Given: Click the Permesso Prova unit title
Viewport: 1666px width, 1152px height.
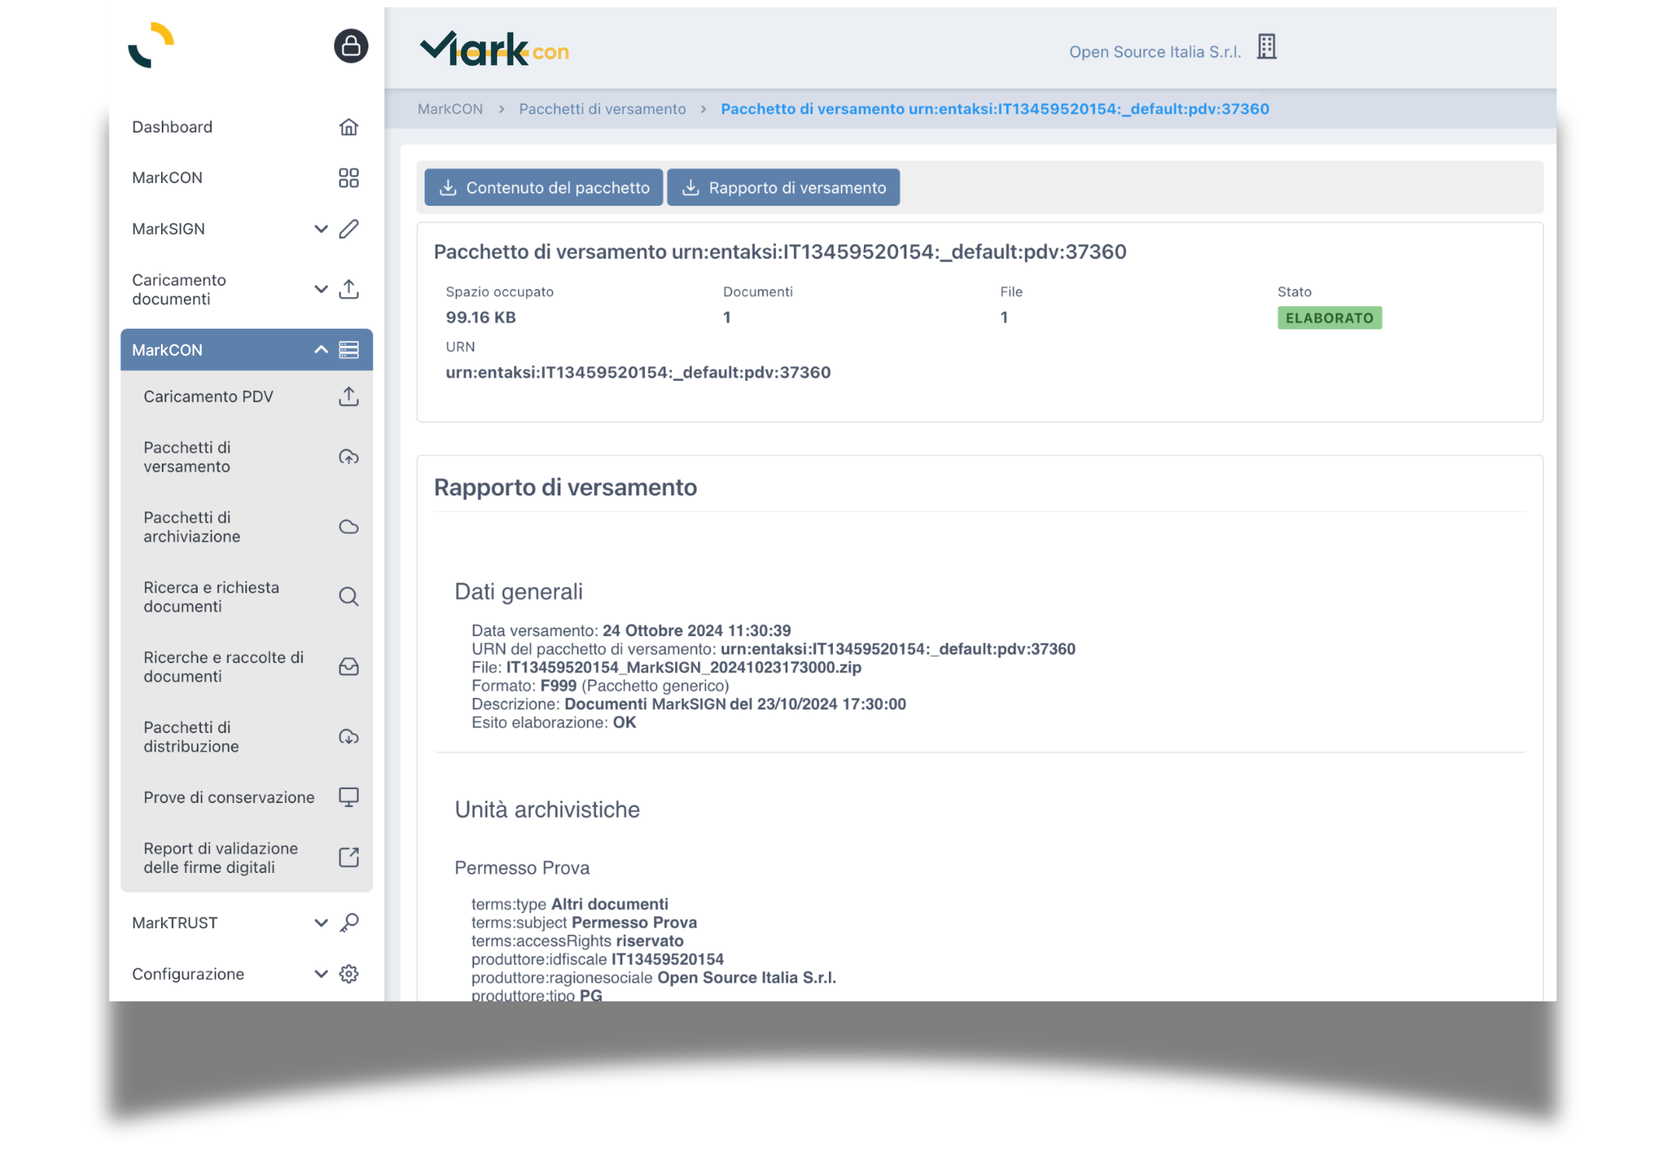Looking at the screenshot, I should click(522, 868).
